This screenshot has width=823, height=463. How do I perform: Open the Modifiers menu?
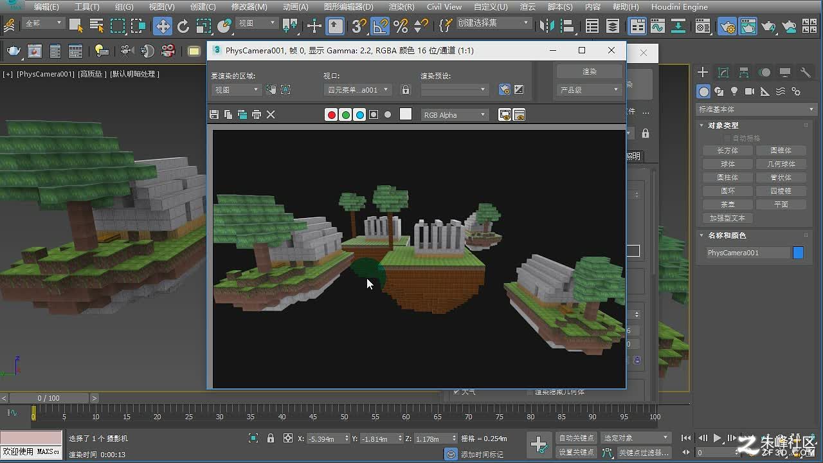(249, 7)
